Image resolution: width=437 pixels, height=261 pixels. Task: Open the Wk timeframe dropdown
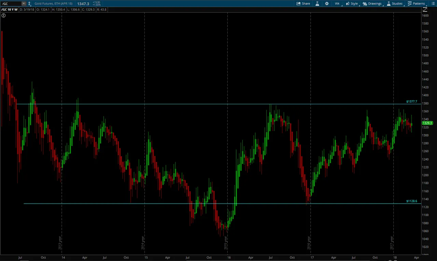click(338, 3)
